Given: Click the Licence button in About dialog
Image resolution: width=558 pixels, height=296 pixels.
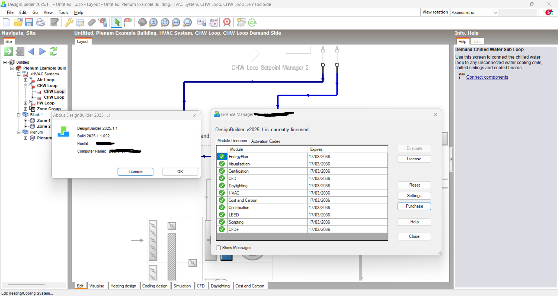Looking at the screenshot, I should click(x=136, y=172).
